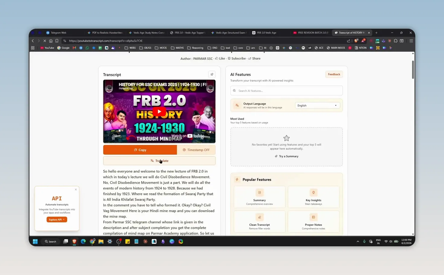This screenshot has height=275, width=444.
Task: Click the page vertical scrollbar
Action: 413,70
